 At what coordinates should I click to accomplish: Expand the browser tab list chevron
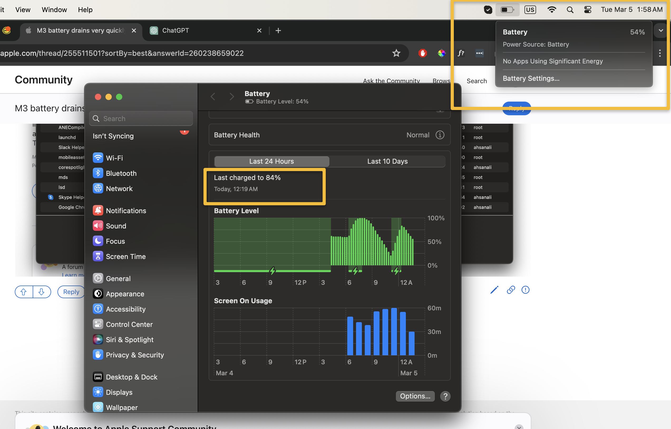coord(661,30)
